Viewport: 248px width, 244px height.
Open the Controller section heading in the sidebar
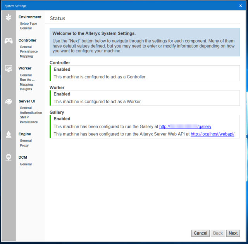coord(28,40)
